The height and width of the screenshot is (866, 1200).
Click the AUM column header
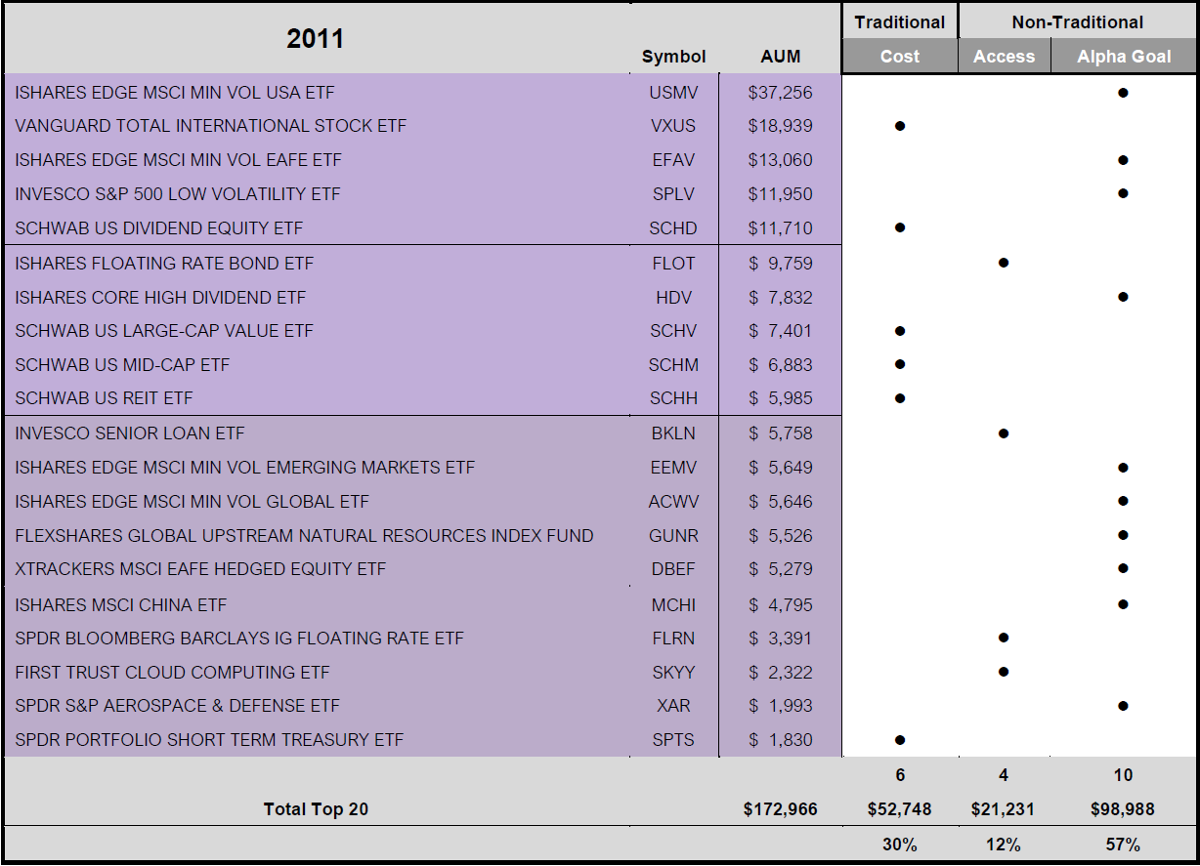click(x=780, y=57)
